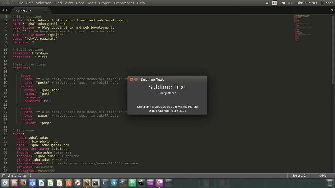Open the tab list dropdown arrow

click(x=332, y=10)
